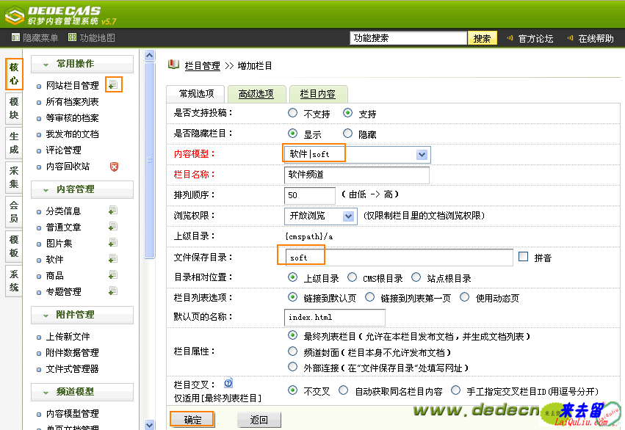Image resolution: width=625 pixels, height=430 pixels.
Task: Click the add icon next to 普通文章
Action: [113, 227]
